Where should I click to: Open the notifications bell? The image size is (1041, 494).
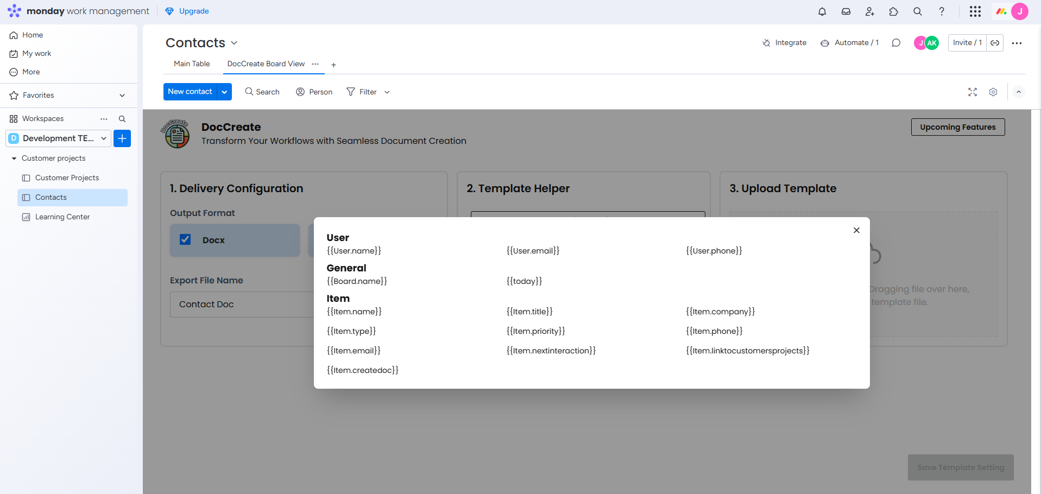(822, 11)
